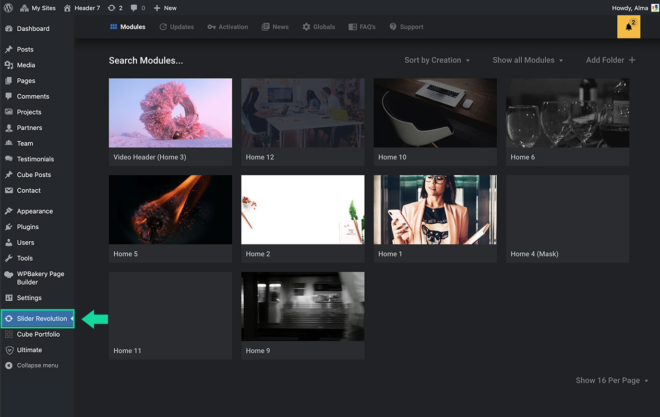Image resolution: width=660 pixels, height=417 pixels.
Task: Click the Collapse menu arrow icon
Action: pyautogui.click(x=8, y=365)
